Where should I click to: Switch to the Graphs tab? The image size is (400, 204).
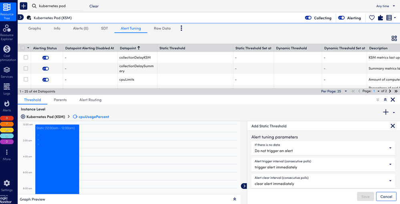pyautogui.click(x=34, y=28)
